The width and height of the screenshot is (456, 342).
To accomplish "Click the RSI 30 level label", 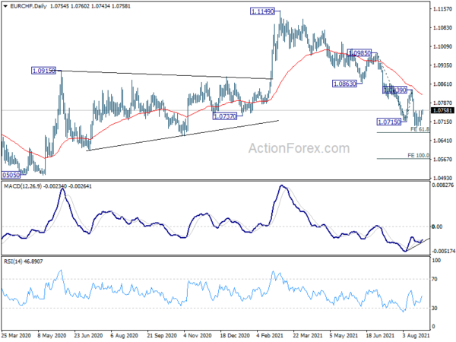I will click(x=435, y=308).
